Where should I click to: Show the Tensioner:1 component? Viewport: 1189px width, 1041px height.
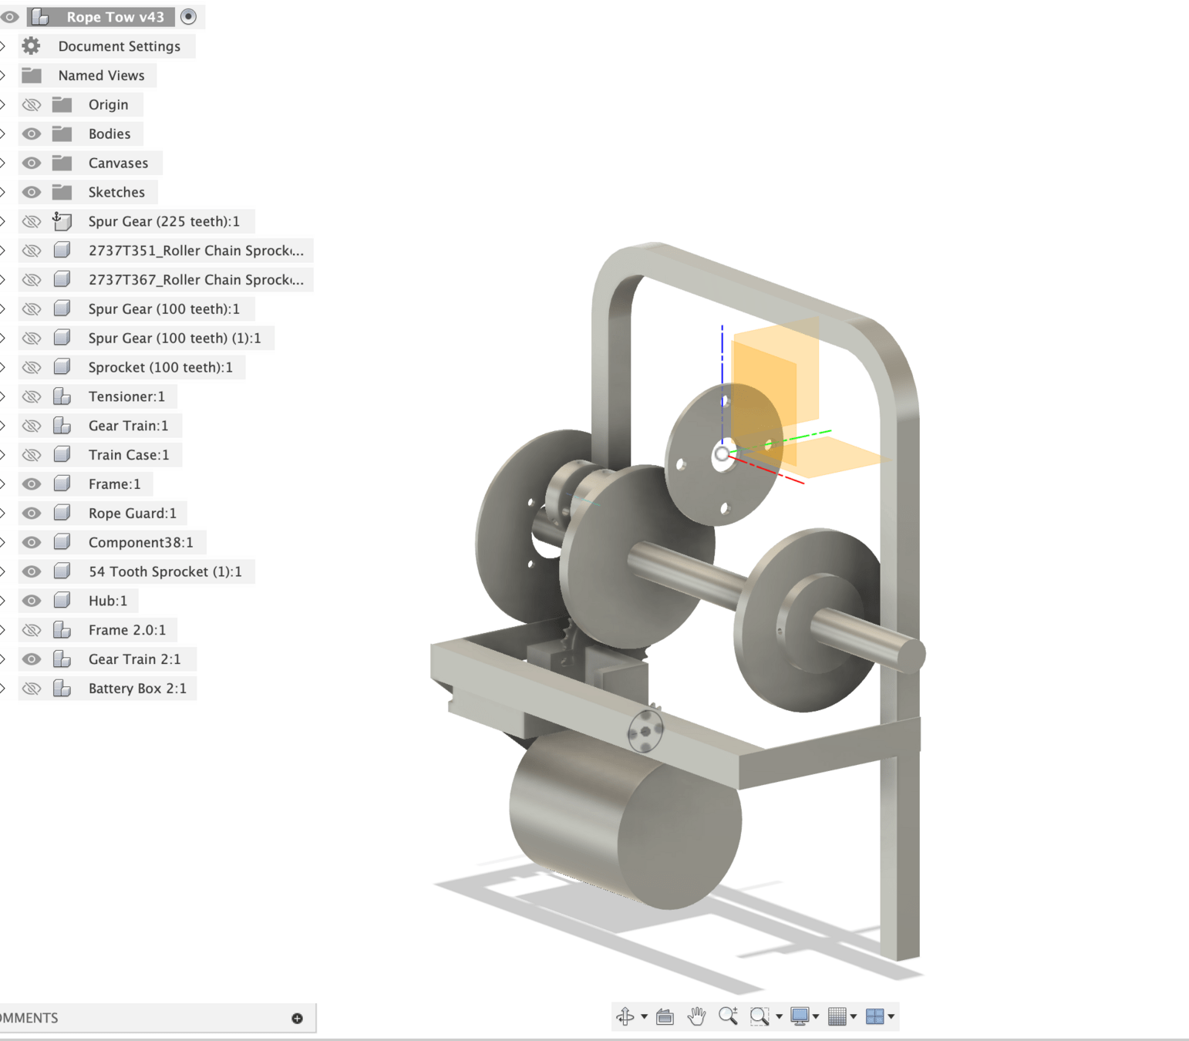[31, 397]
